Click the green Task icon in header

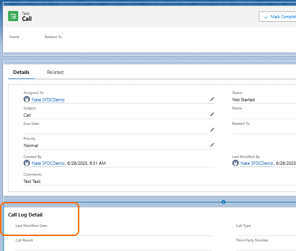pos(13,16)
